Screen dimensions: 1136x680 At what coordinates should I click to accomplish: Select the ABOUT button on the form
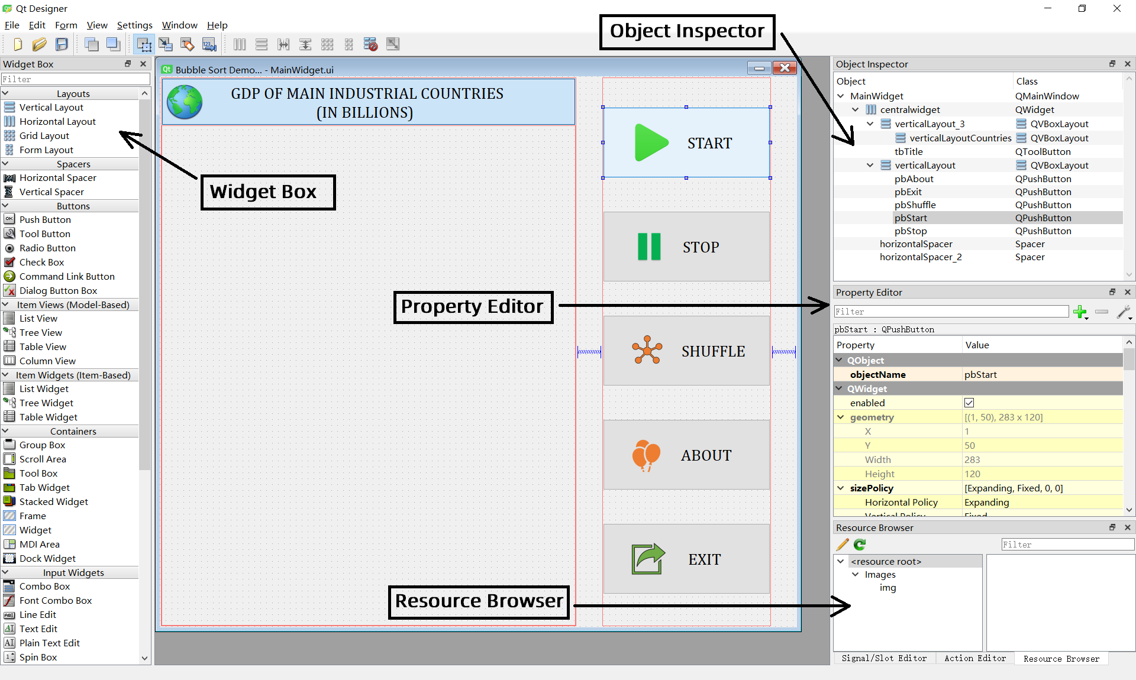(x=686, y=455)
